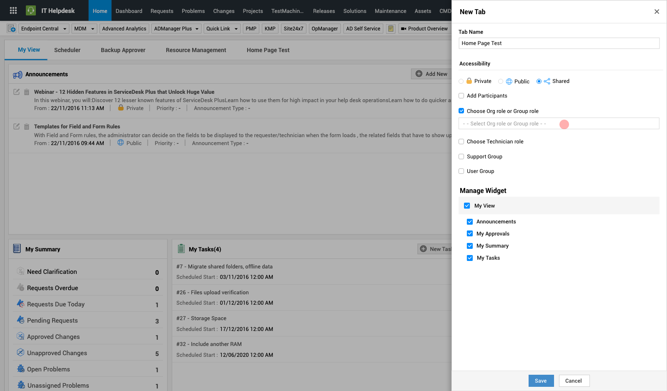Click the My Summary panel icon

[17, 248]
